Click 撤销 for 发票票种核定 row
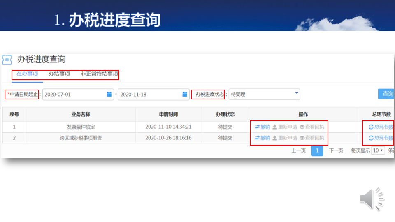The height and width of the screenshot is (222, 395). pyautogui.click(x=262, y=127)
